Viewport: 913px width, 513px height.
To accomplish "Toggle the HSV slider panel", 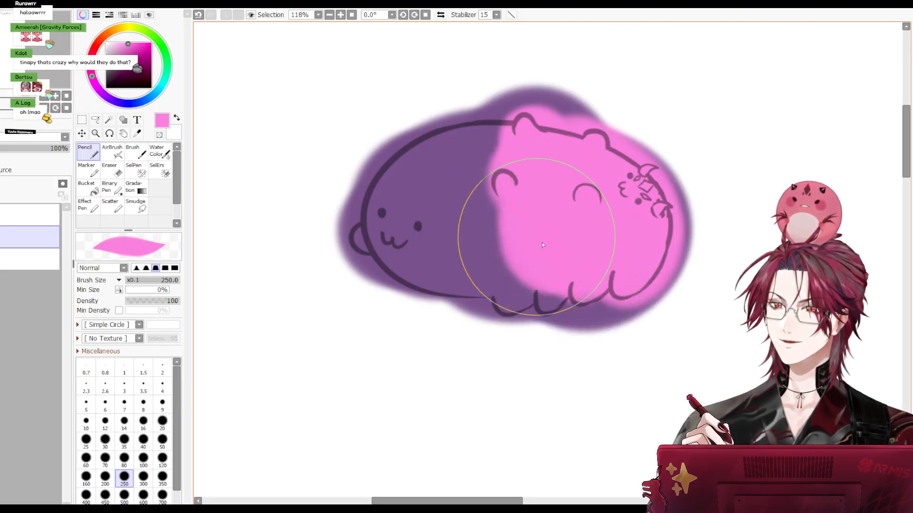I will pyautogui.click(x=109, y=15).
